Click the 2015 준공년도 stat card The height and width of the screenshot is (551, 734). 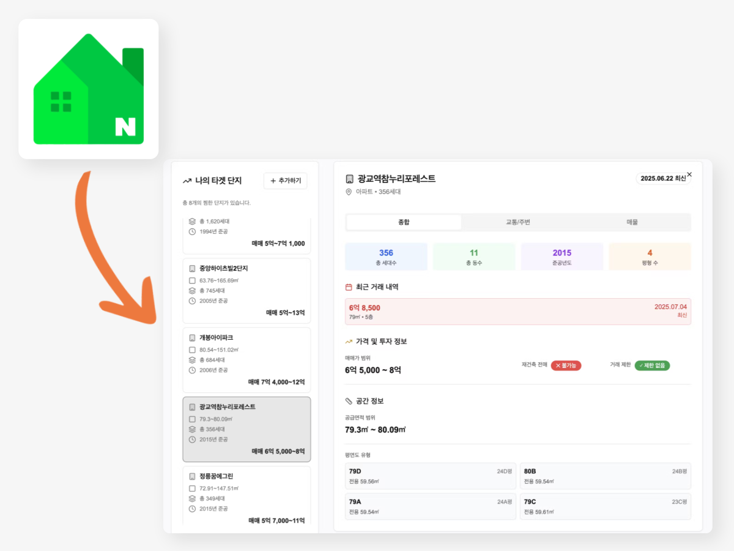[562, 257]
